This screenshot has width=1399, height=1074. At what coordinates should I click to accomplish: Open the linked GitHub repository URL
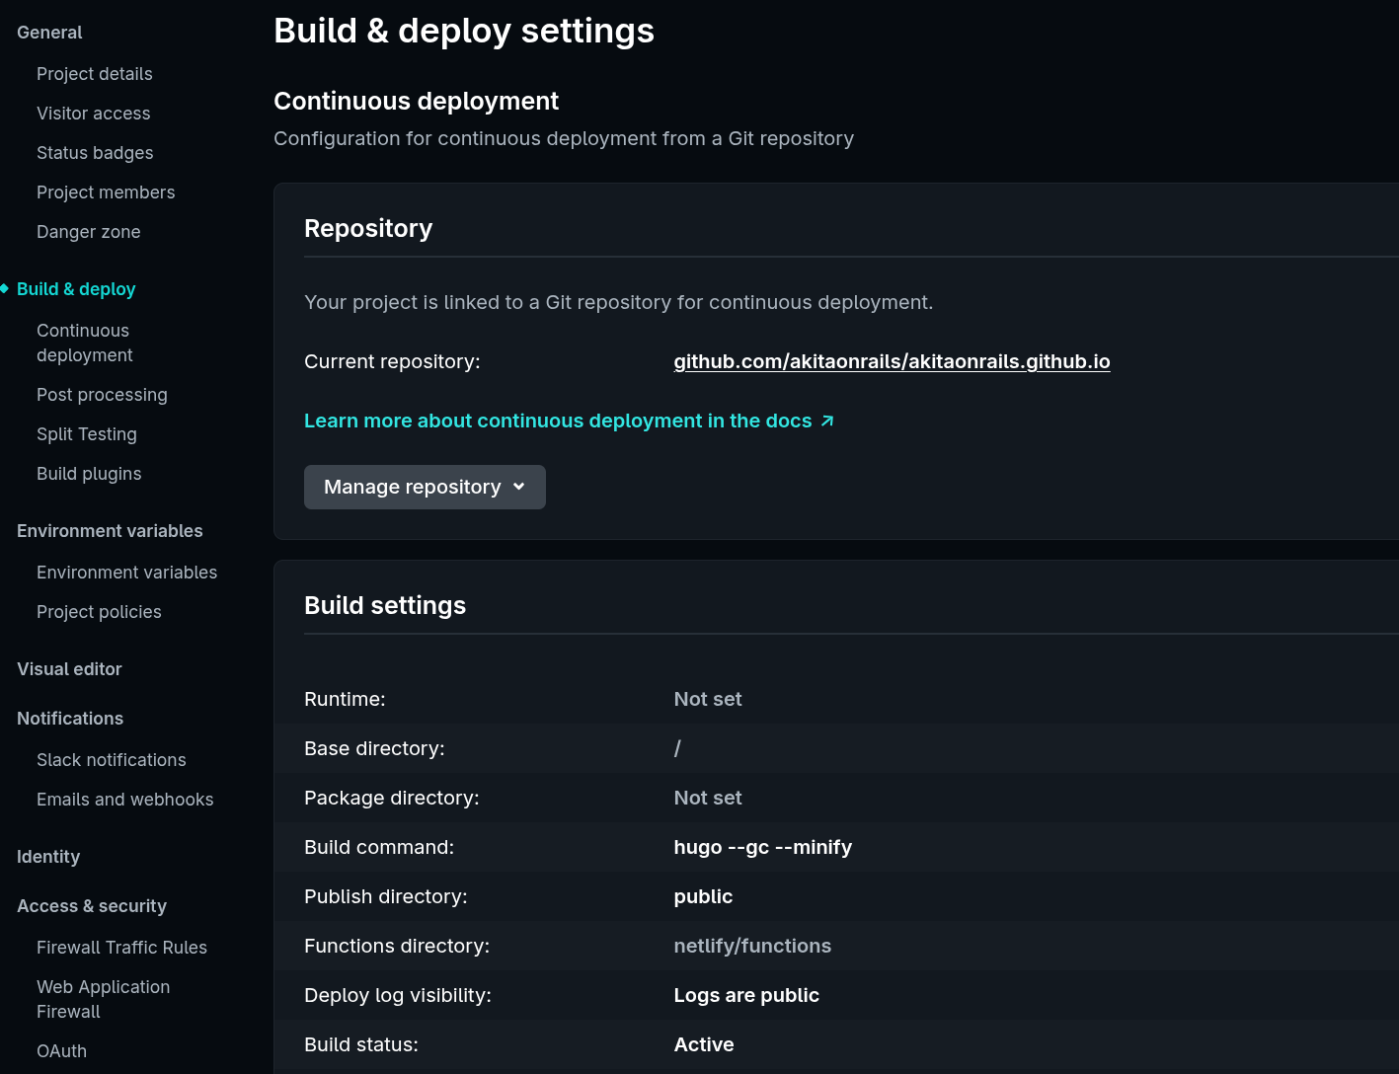tap(892, 361)
